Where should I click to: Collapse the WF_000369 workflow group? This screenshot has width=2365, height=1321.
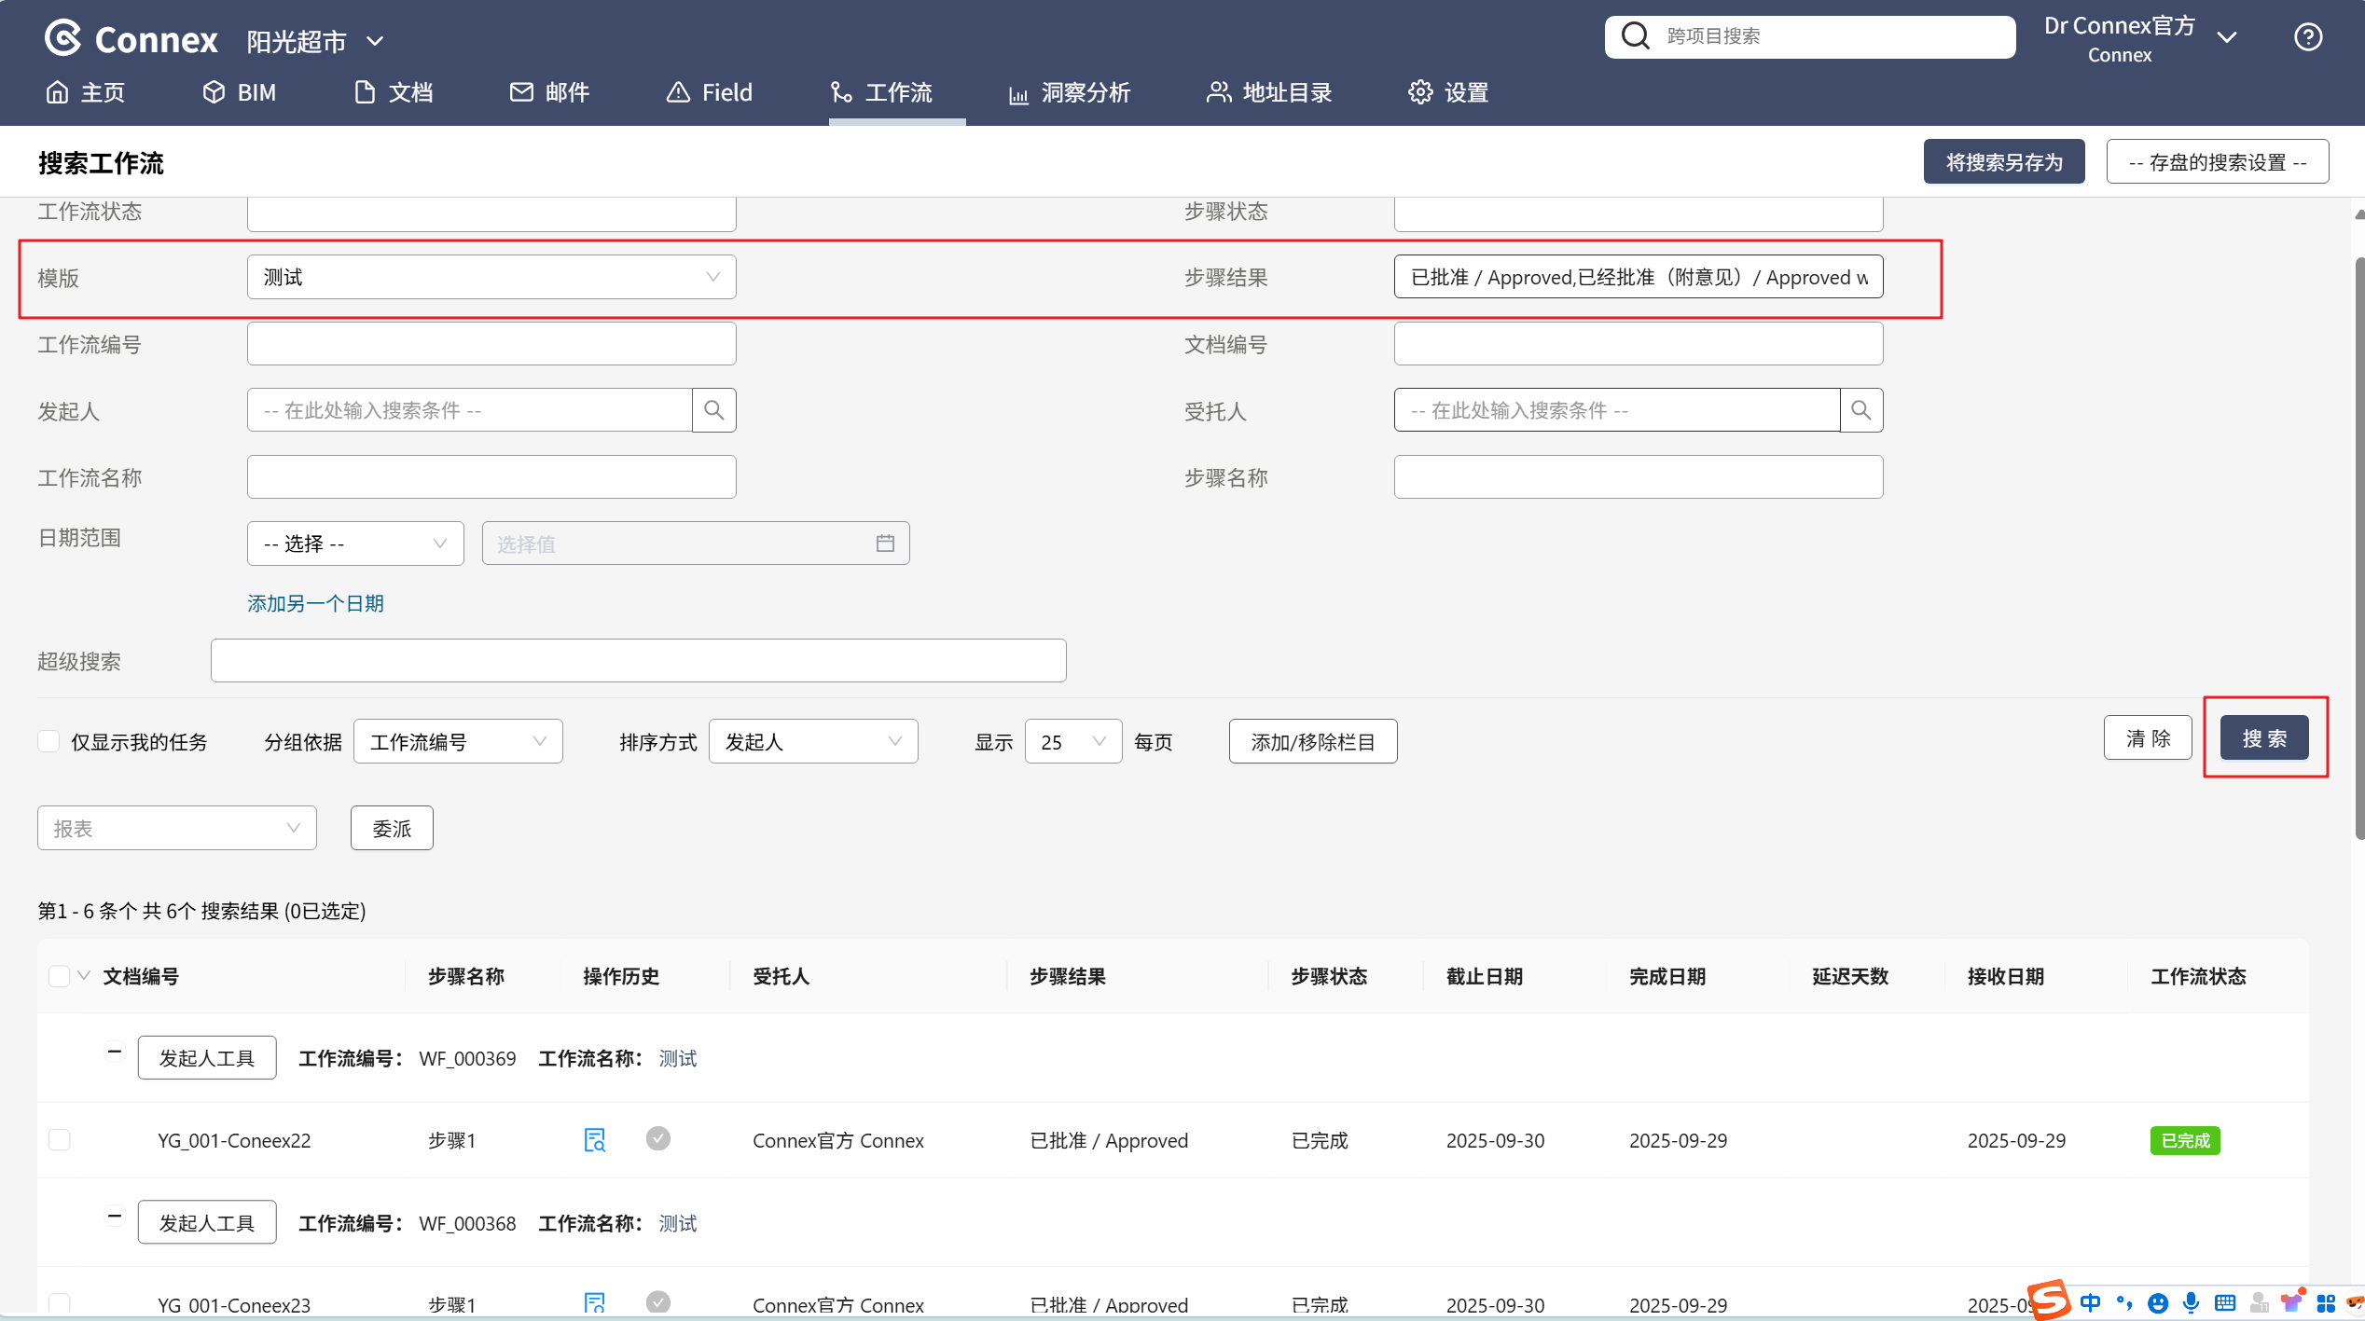pos(114,1052)
